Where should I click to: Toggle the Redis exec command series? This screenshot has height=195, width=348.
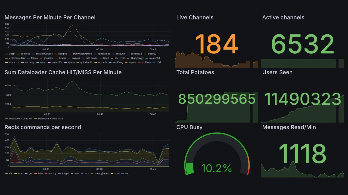(x=20, y=174)
